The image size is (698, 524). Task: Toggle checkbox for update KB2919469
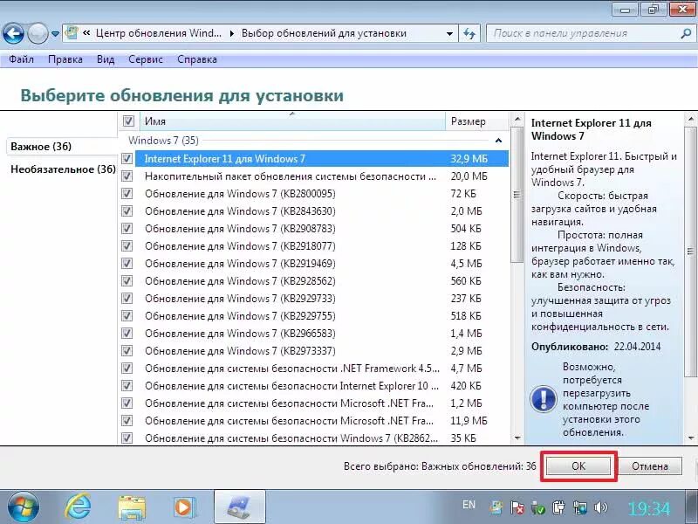point(127,264)
